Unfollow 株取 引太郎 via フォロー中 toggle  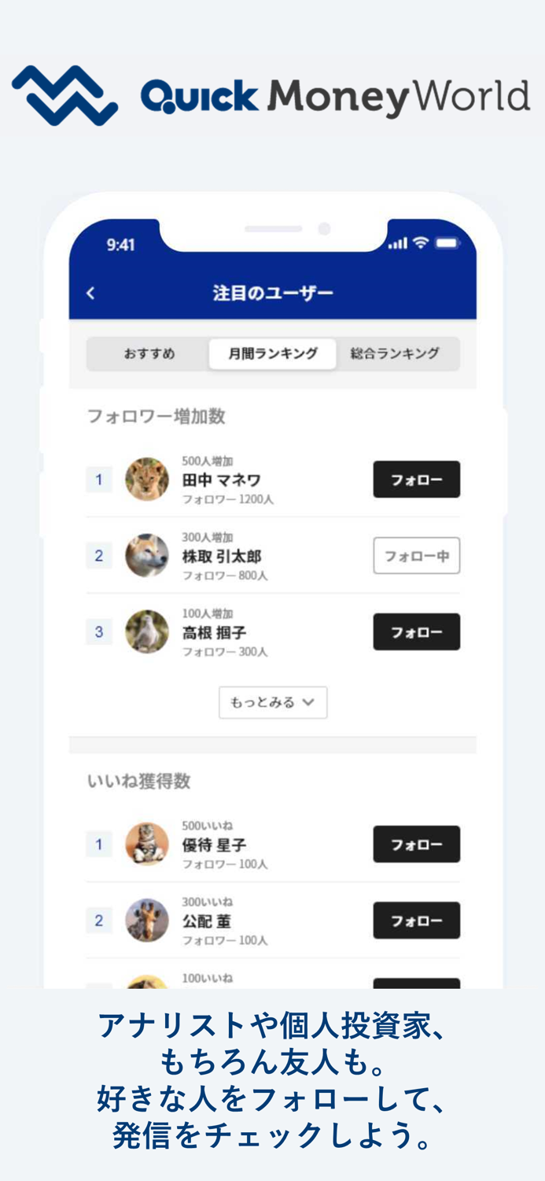pyautogui.click(x=416, y=556)
